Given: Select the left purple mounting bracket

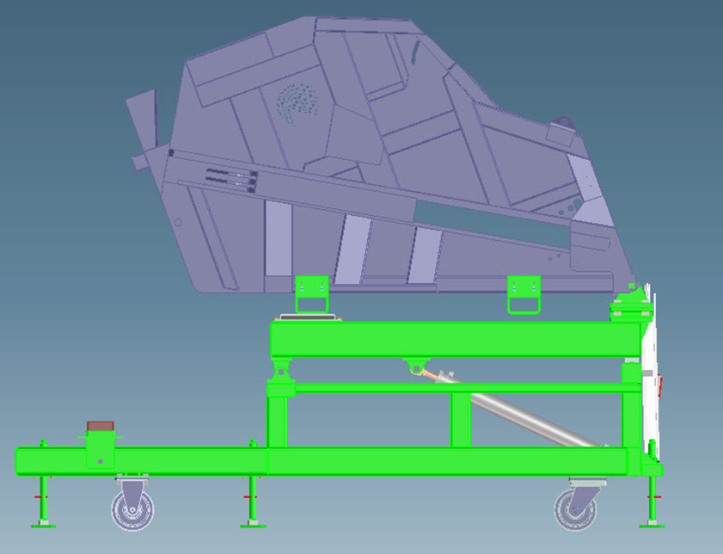Looking at the screenshot, I should 311,295.
